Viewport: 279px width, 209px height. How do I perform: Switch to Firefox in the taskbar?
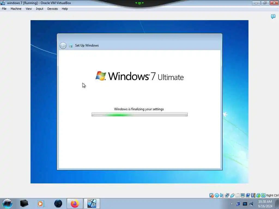(75, 204)
